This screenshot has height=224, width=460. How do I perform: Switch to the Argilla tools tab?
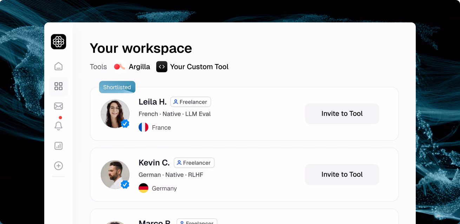(132, 66)
